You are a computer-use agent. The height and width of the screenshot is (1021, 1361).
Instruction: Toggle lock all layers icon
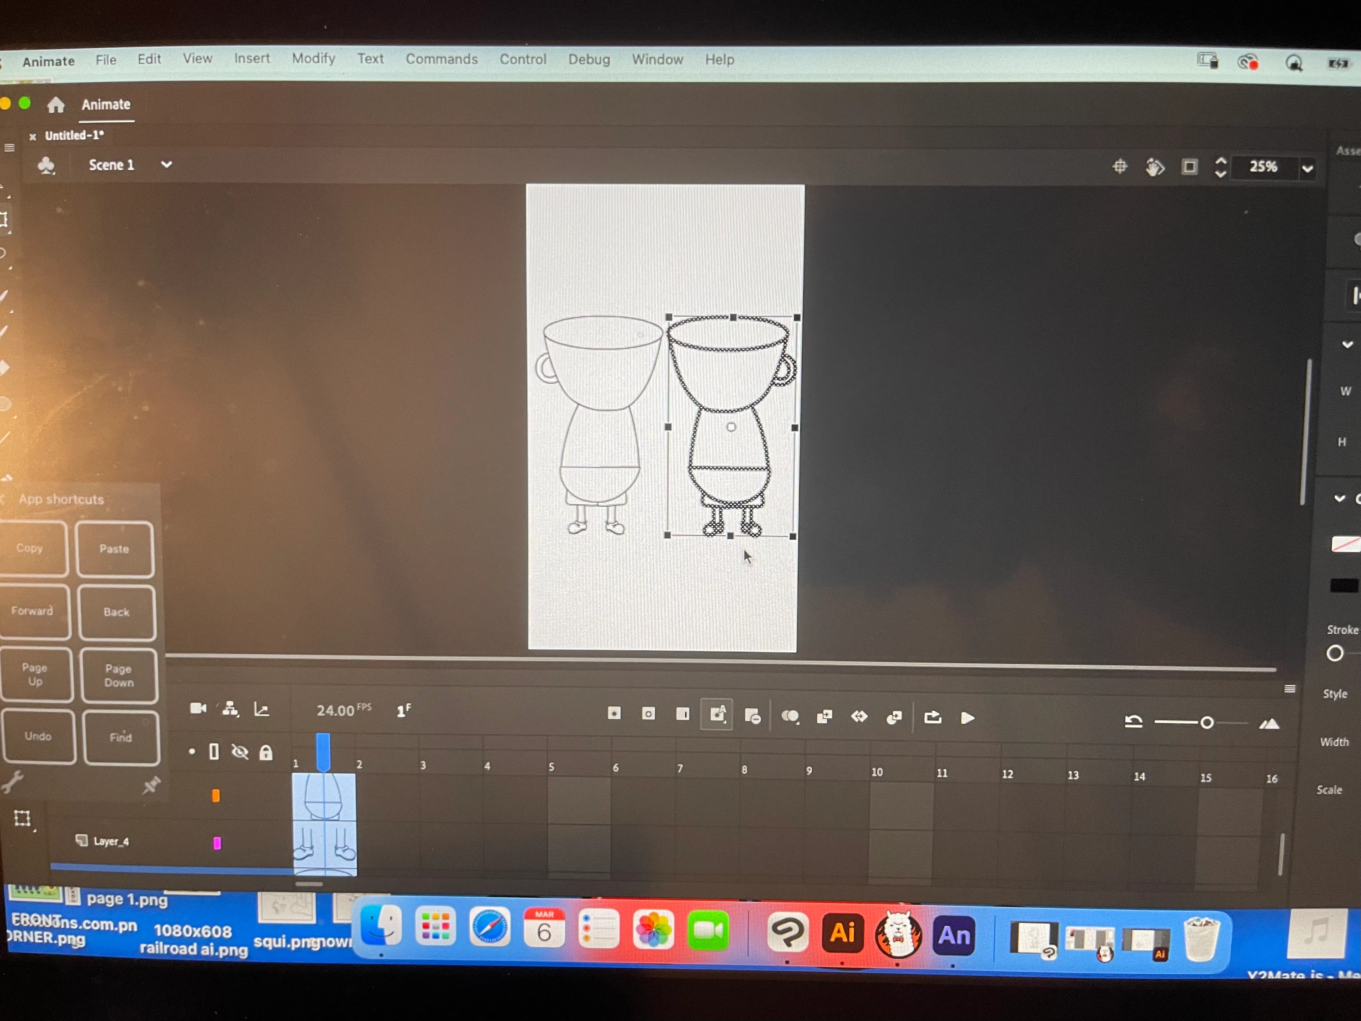pyautogui.click(x=266, y=753)
